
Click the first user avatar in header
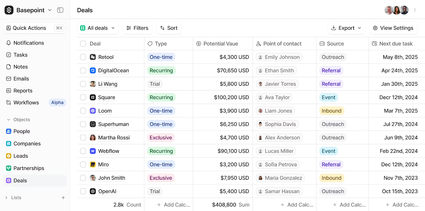coord(389,10)
